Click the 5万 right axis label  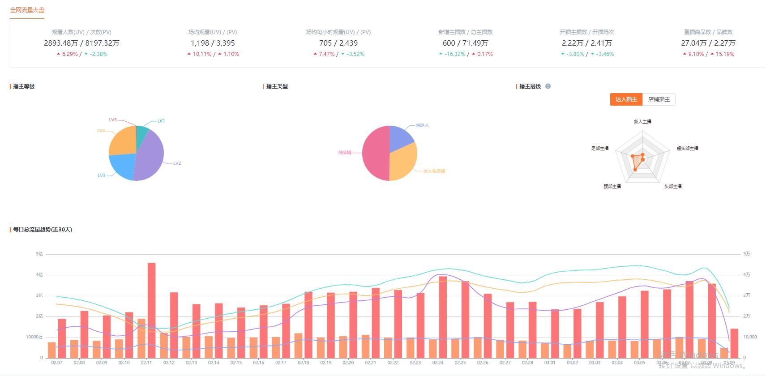(747, 254)
